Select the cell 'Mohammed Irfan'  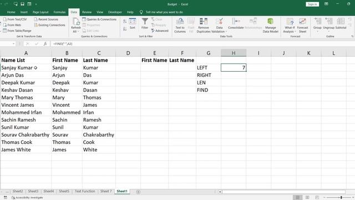coord(26,112)
